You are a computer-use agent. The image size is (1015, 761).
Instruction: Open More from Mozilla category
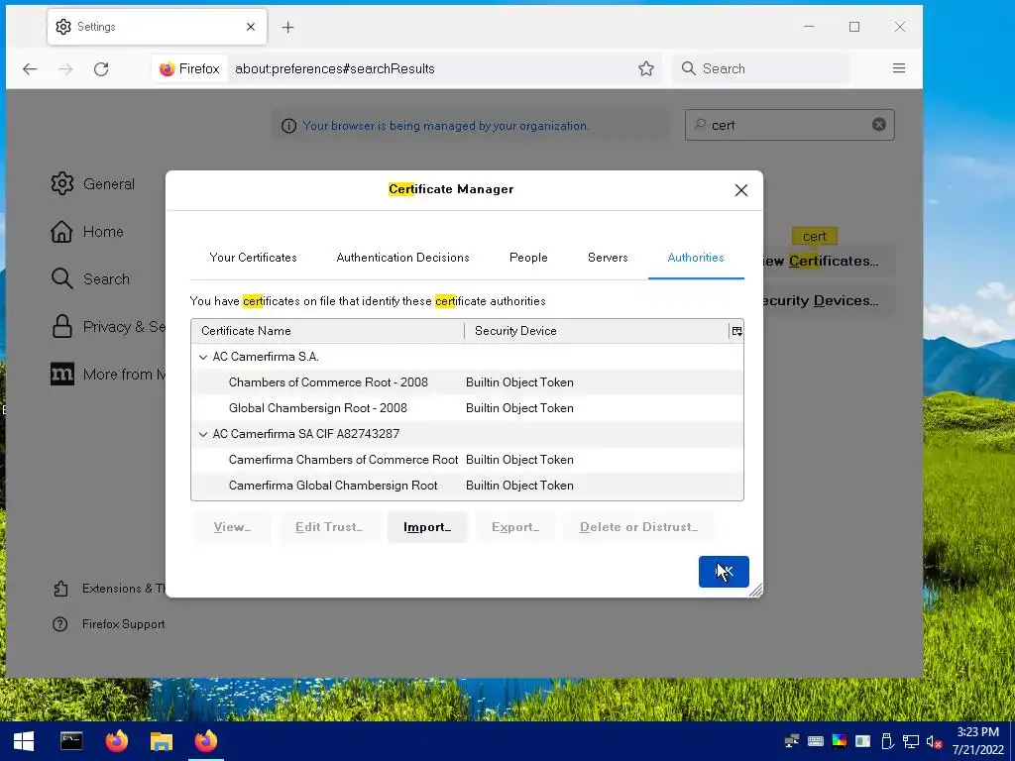pyautogui.click(x=108, y=374)
